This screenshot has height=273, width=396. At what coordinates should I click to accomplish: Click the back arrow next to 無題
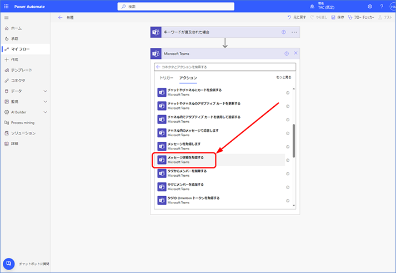(x=60, y=17)
